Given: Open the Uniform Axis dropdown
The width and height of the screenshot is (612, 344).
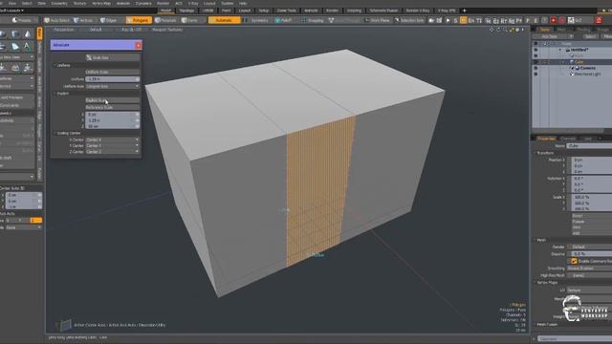Looking at the screenshot, I should (x=113, y=86).
